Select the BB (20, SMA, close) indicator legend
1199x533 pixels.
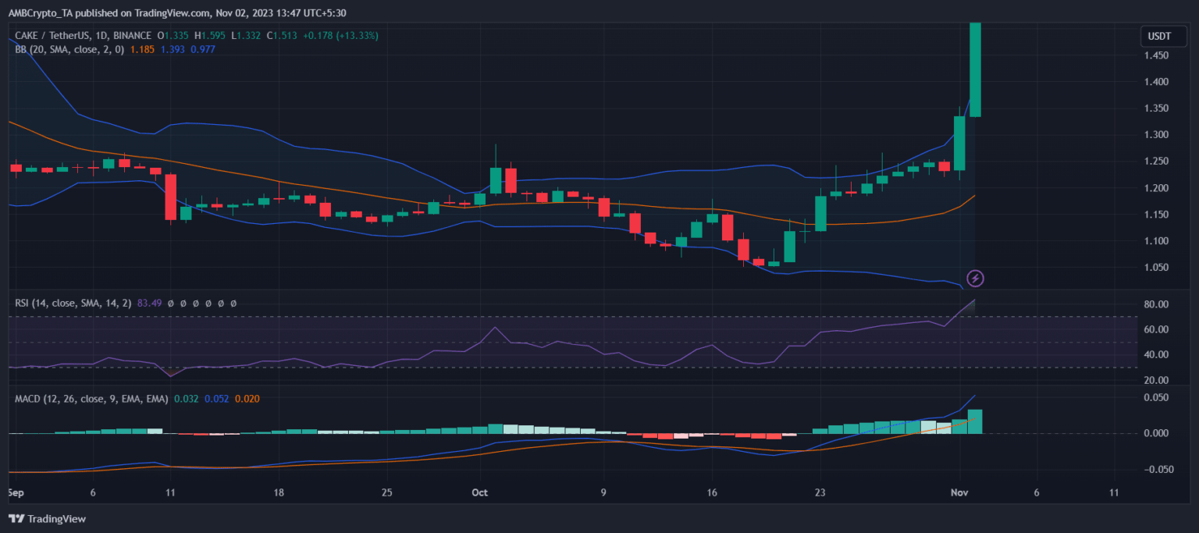pos(69,49)
